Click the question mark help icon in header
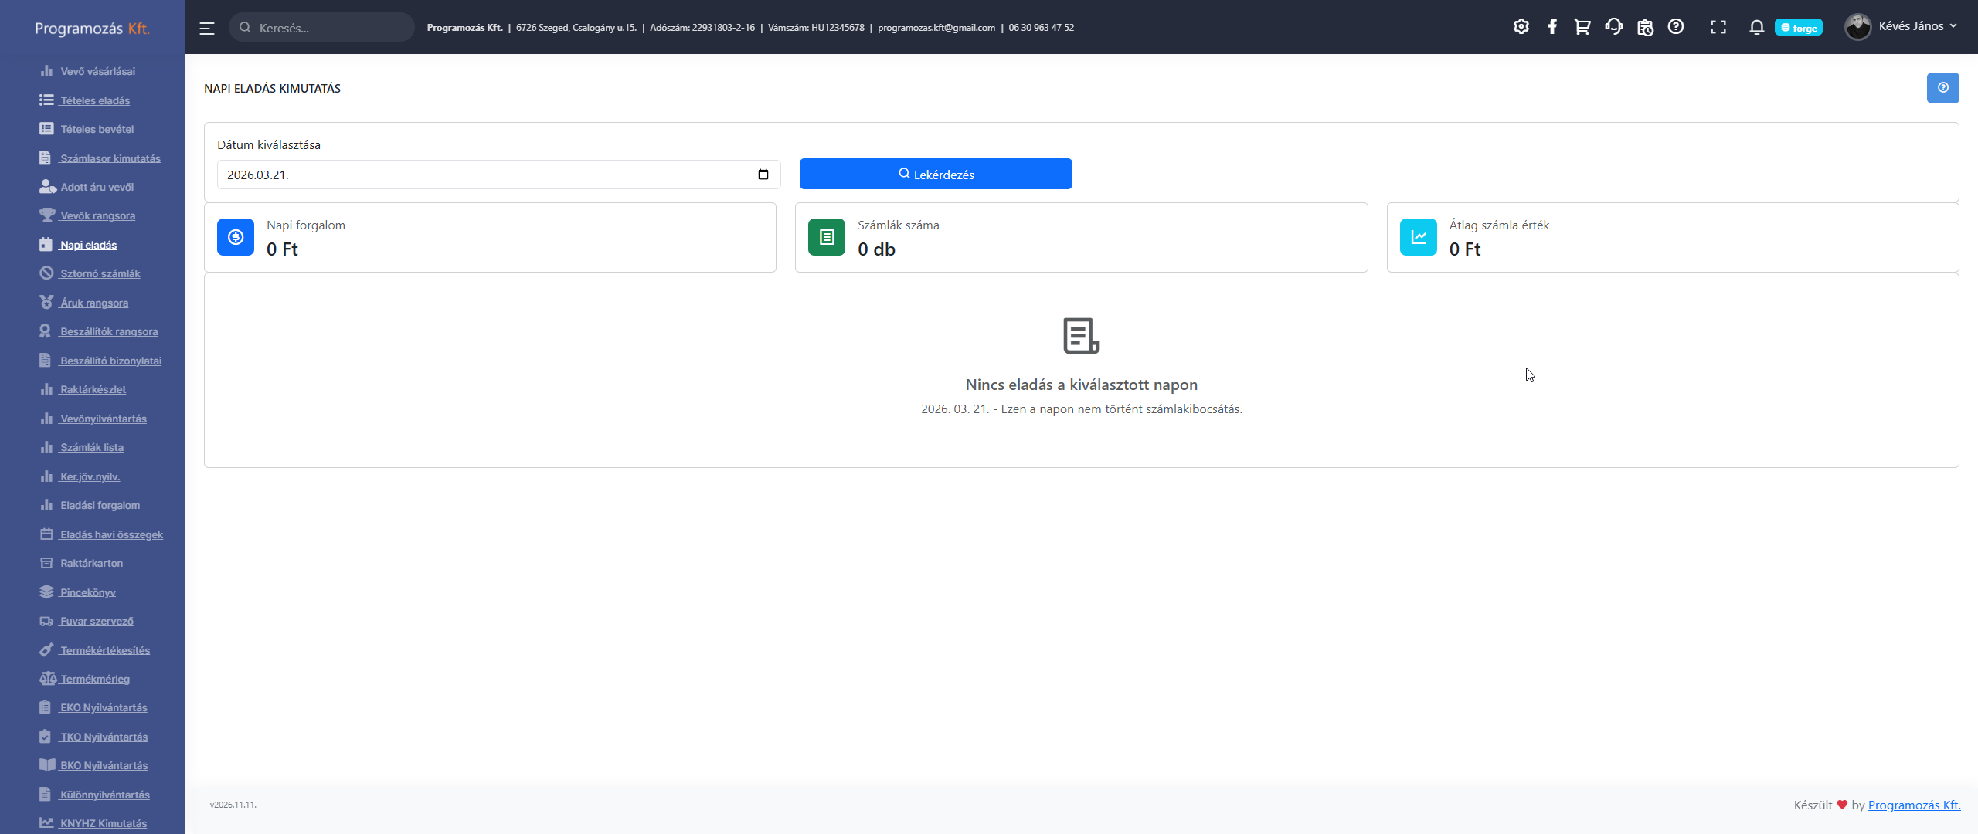This screenshot has height=834, width=1978. 1676,27
